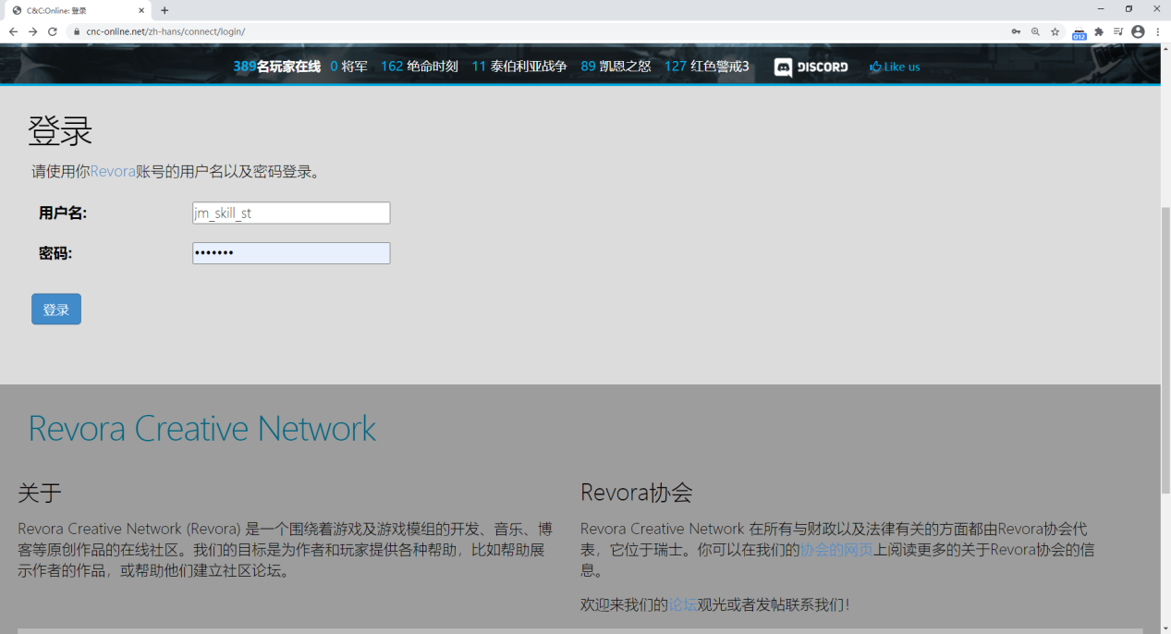Open a new tab with the plus button
Image resolution: width=1171 pixels, height=634 pixels.
pos(165,10)
